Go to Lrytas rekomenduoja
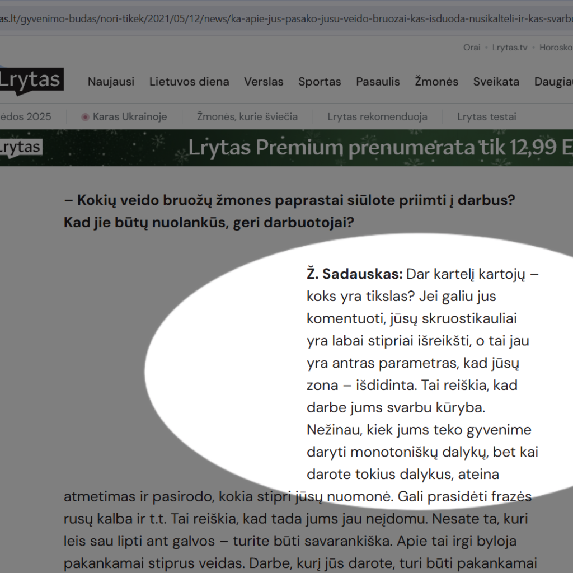Screen dimensions: 573x573 tap(377, 117)
